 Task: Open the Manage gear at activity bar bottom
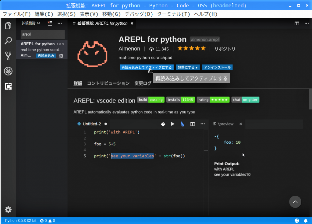(x=8, y=210)
